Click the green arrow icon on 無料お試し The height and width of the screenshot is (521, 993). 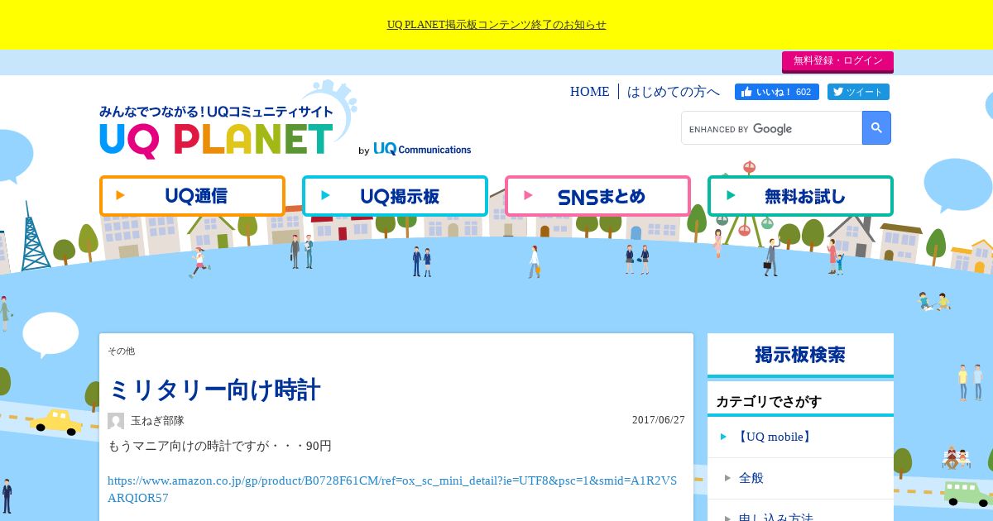[x=731, y=196]
